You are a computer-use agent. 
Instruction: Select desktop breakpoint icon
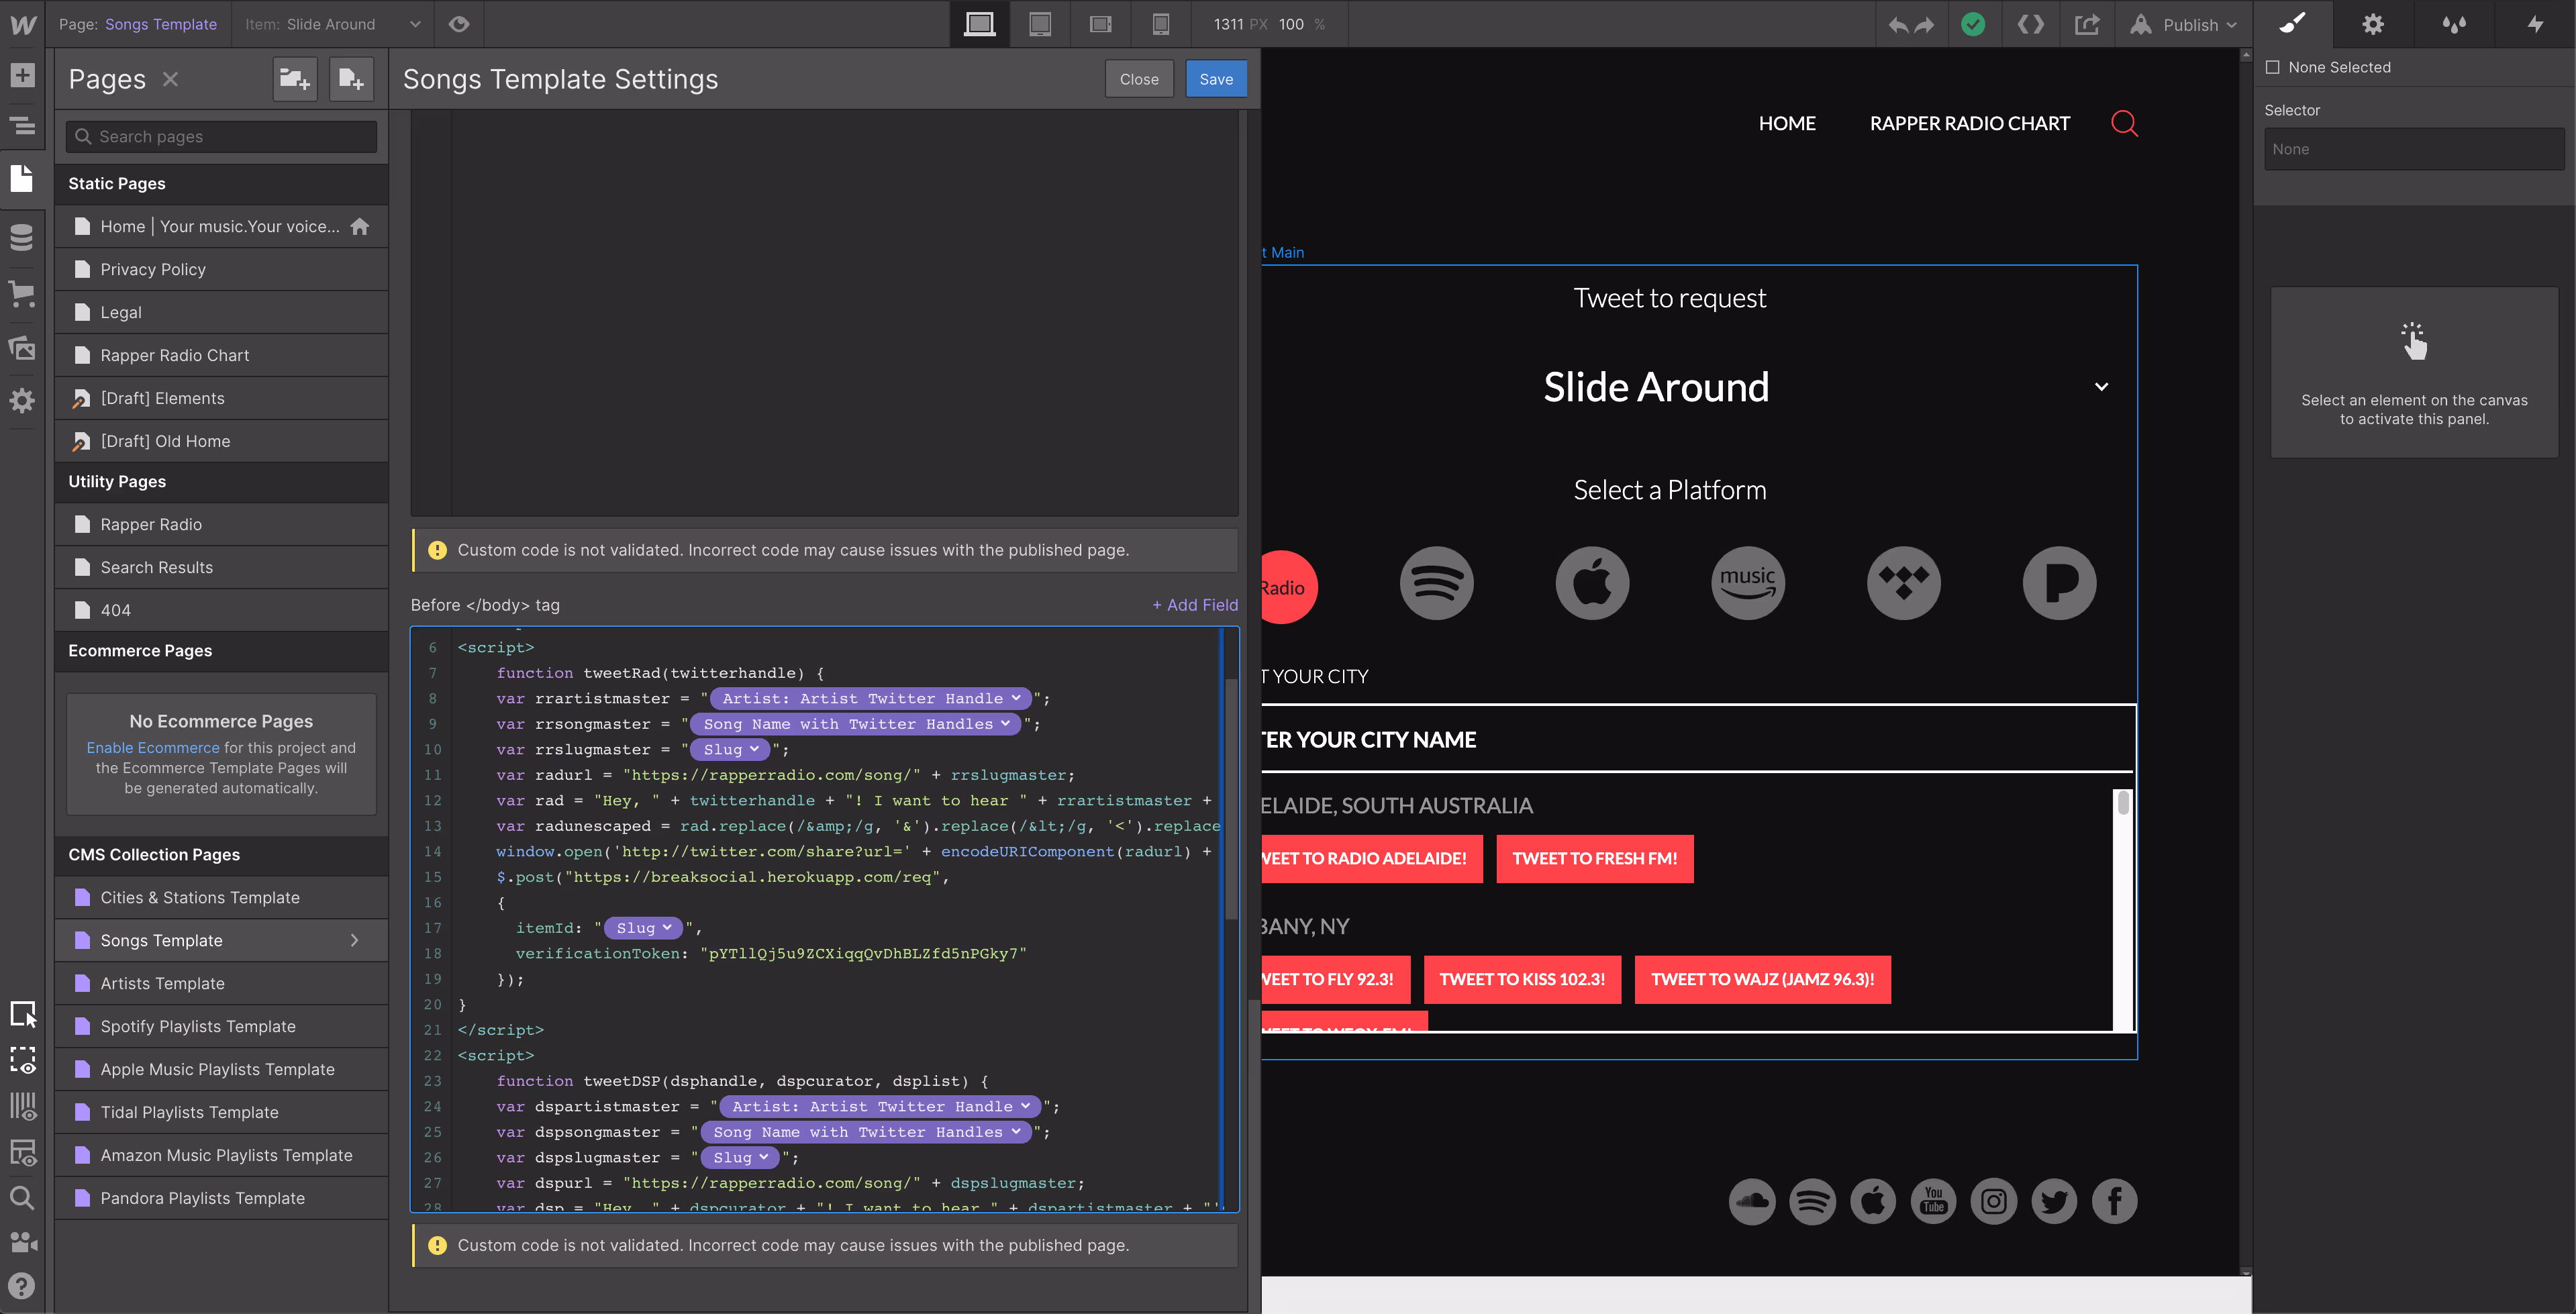coord(979,24)
